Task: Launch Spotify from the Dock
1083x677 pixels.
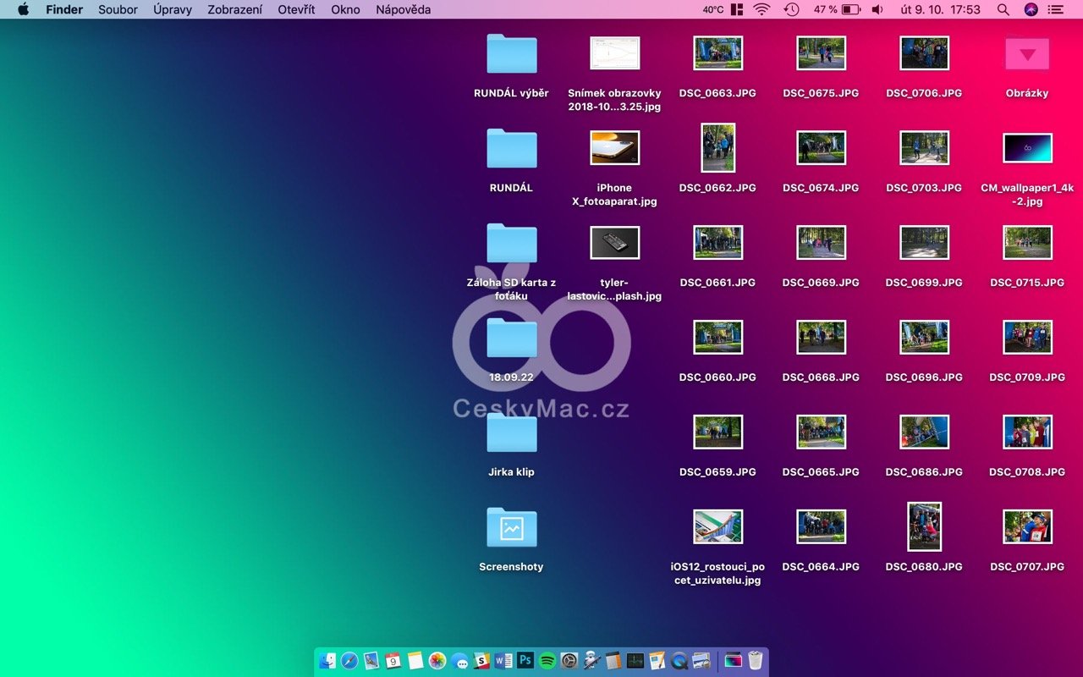Action: [547, 661]
